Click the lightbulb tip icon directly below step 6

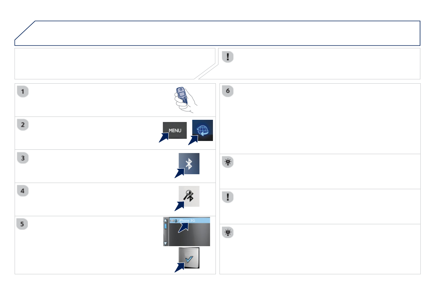tap(228, 163)
